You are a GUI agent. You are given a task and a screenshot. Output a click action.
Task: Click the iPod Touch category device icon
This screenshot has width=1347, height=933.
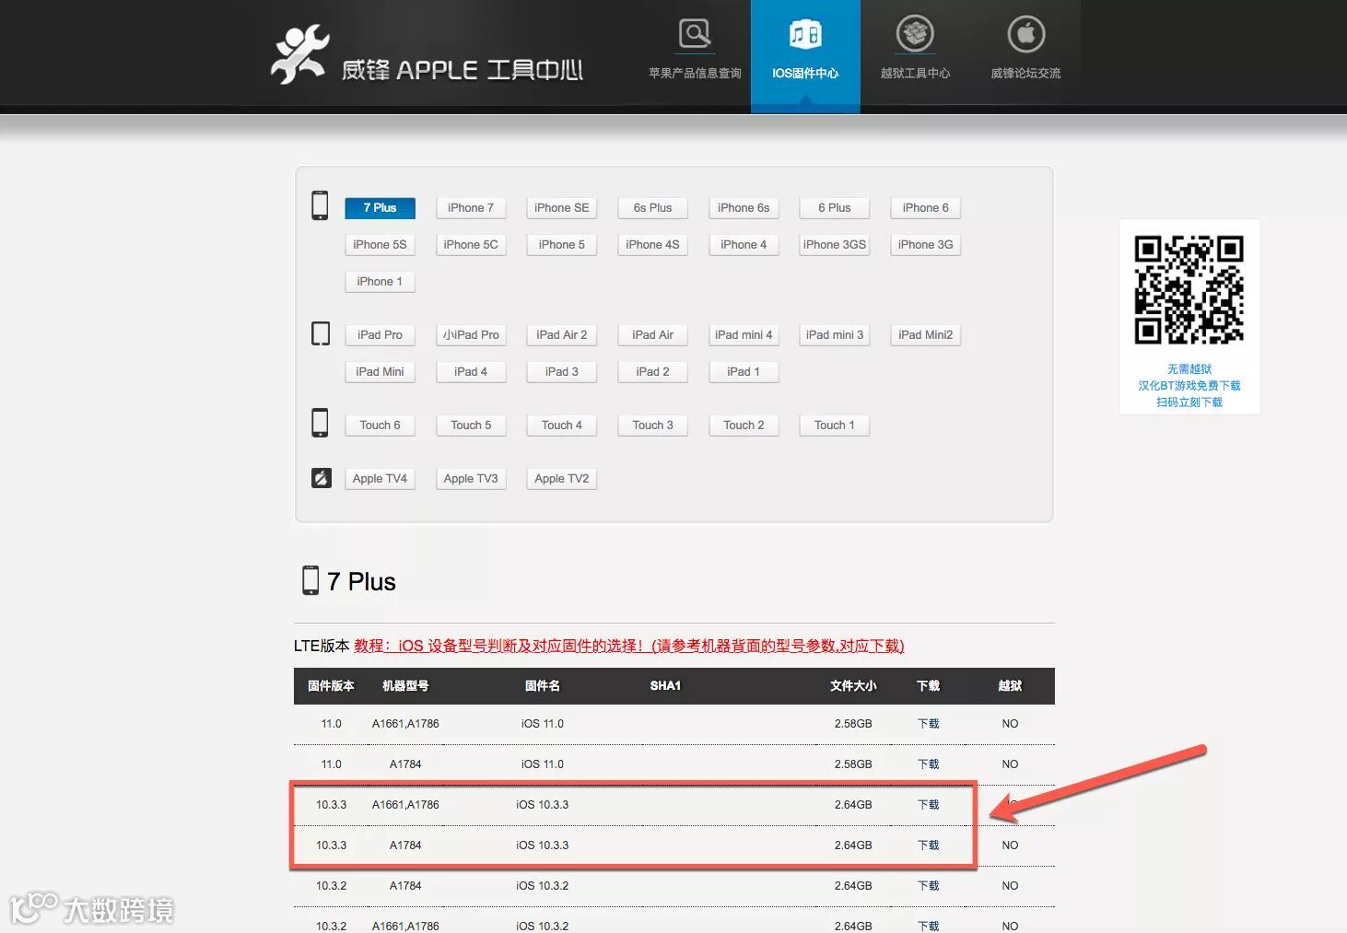[320, 423]
